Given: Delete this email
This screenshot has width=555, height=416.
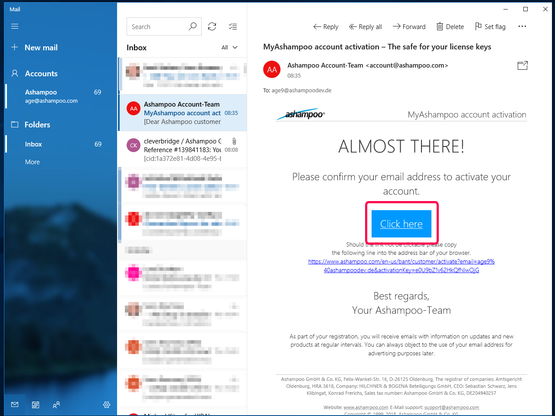Looking at the screenshot, I should [x=450, y=27].
